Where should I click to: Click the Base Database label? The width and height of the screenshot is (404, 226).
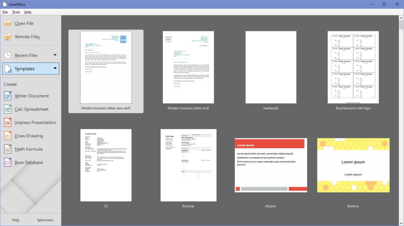pyautogui.click(x=29, y=162)
